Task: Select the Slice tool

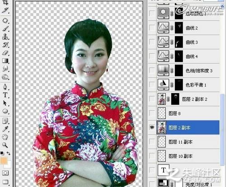Action: point(5,10)
